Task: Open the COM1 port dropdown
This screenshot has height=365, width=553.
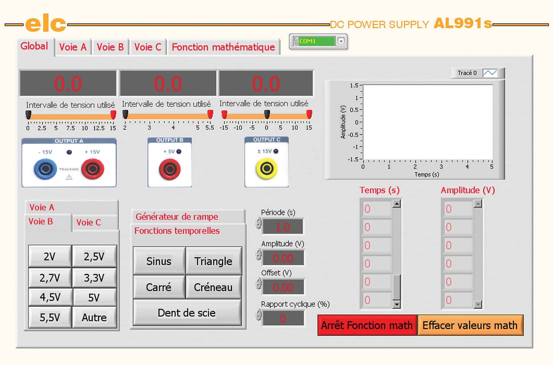Action: click(341, 41)
